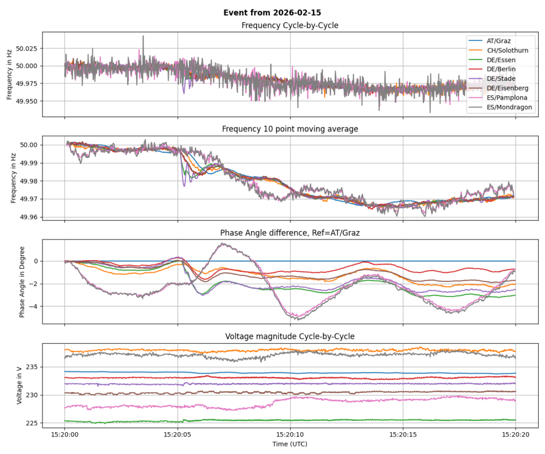Click the 'Voltage in V' y-axis label
Image resolution: width=545 pixels, height=454 pixels.
tap(19, 384)
